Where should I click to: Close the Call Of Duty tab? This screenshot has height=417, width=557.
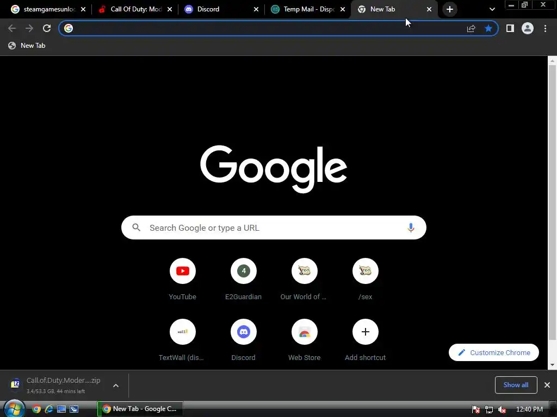coord(170,9)
